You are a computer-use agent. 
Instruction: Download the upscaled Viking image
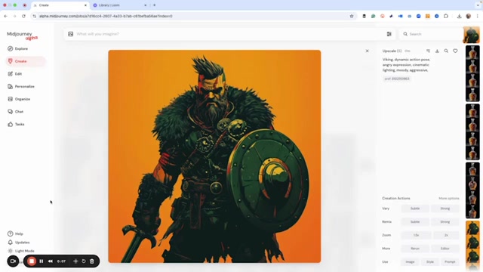click(437, 51)
